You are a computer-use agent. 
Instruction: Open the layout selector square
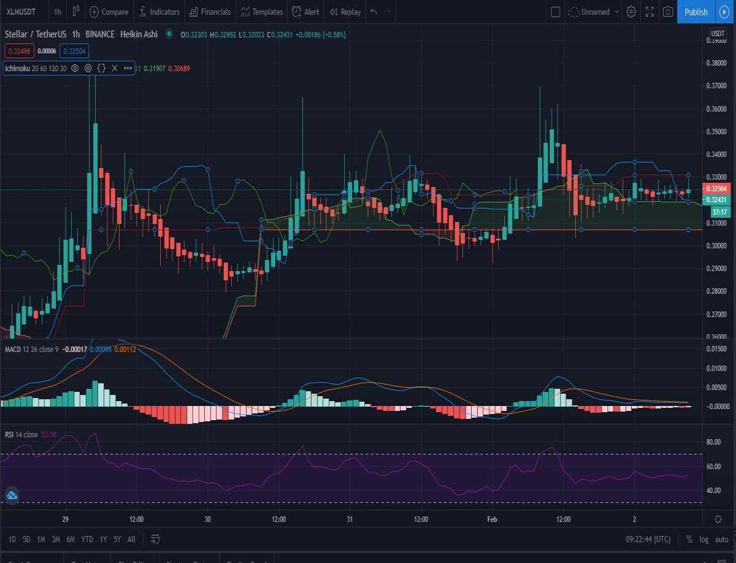(x=555, y=12)
